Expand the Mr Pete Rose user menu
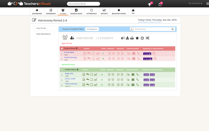The image size is (209, 131). [x=195, y=3]
